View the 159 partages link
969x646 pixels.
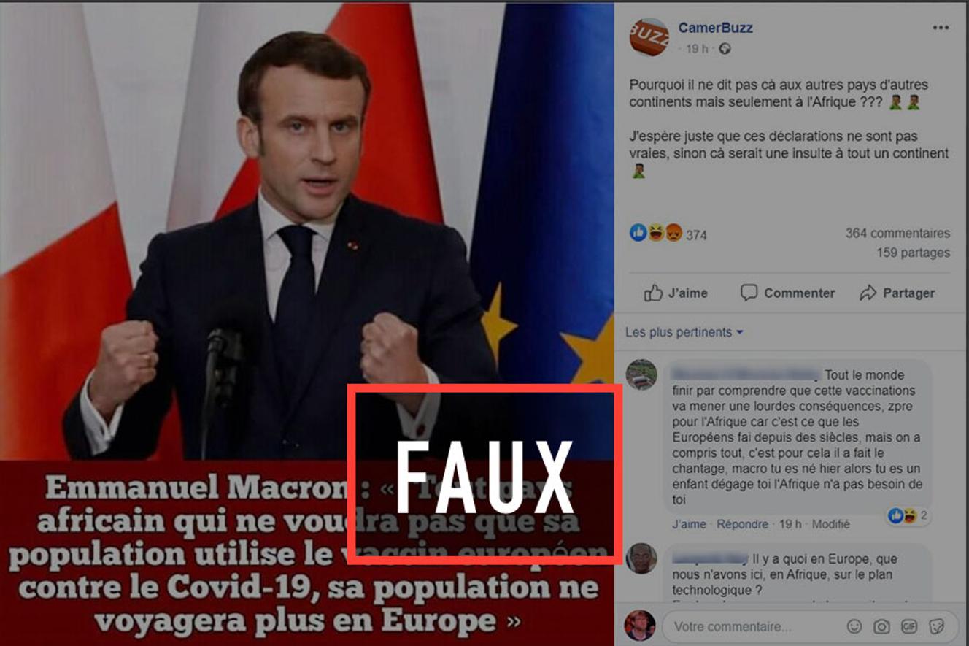coord(913,253)
